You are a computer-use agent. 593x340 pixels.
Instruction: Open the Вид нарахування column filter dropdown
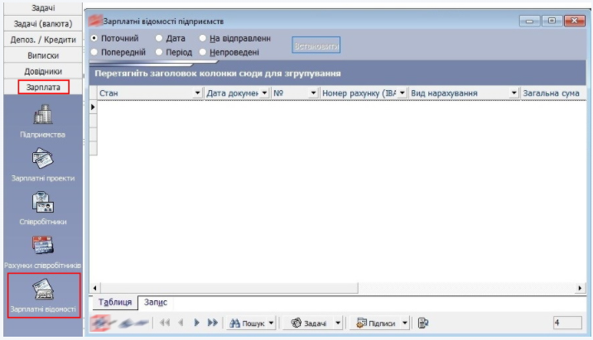coord(513,93)
